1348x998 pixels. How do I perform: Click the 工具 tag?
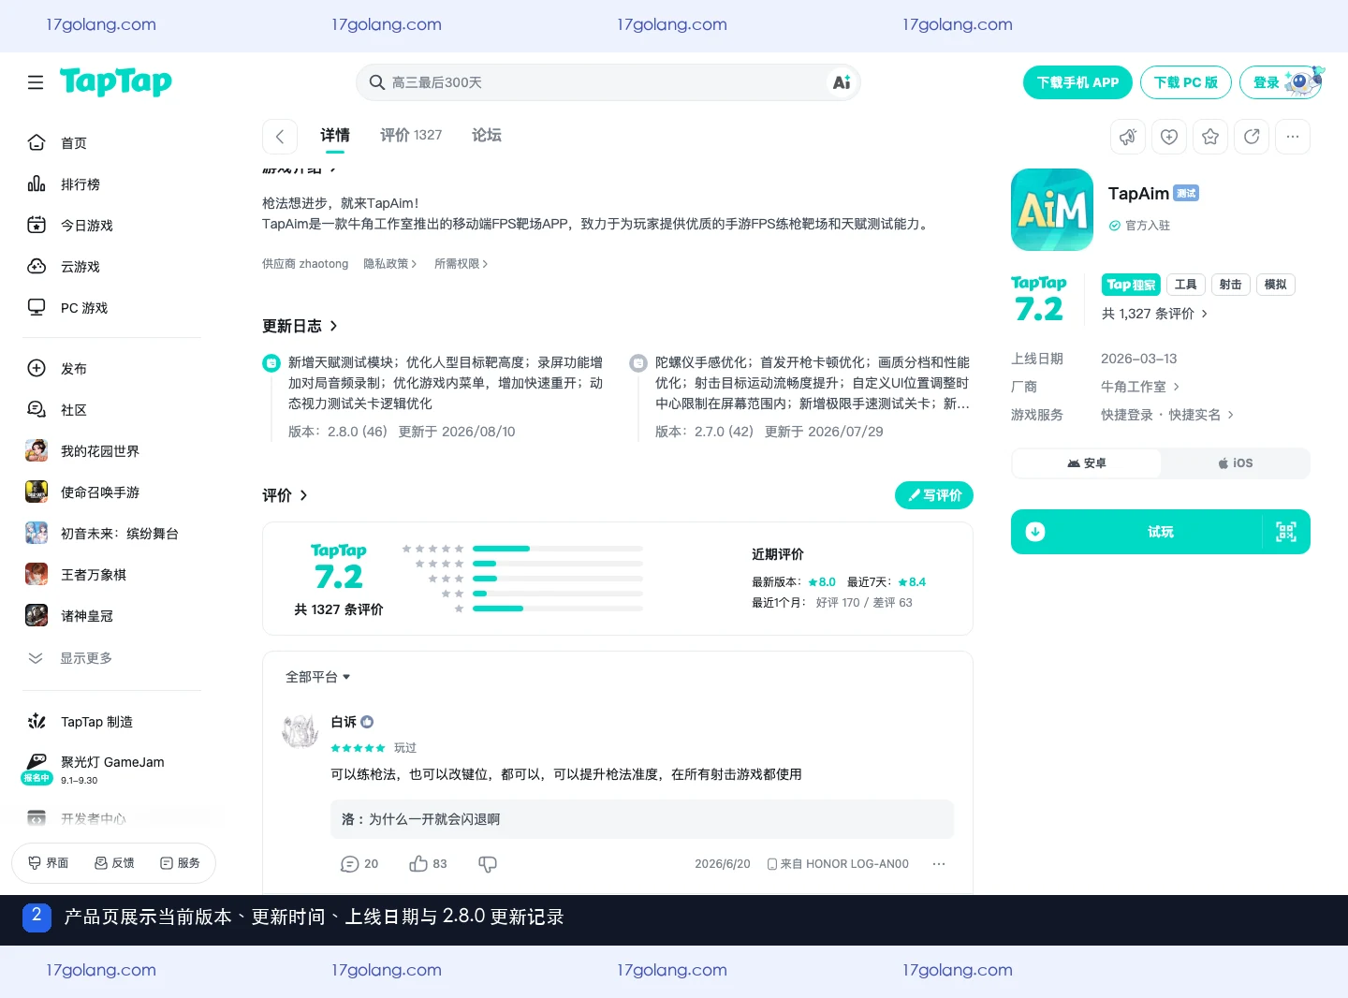pos(1186,285)
